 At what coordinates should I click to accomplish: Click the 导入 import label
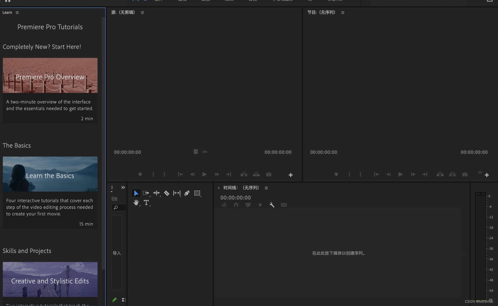117,253
